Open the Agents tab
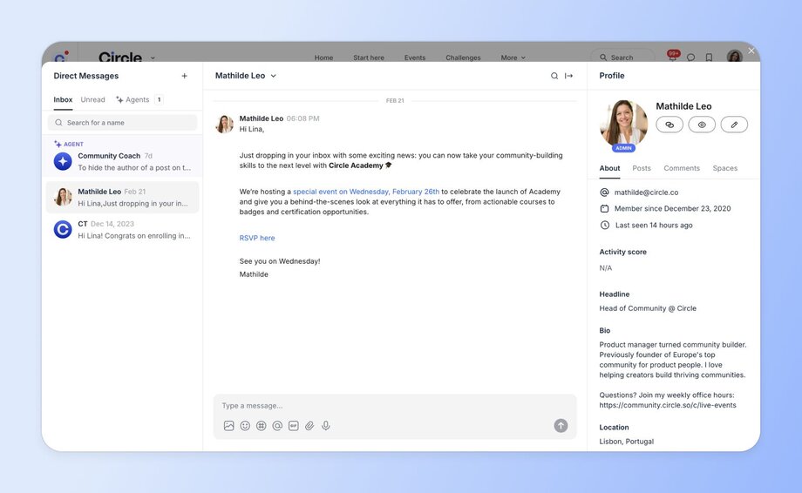 pos(139,99)
